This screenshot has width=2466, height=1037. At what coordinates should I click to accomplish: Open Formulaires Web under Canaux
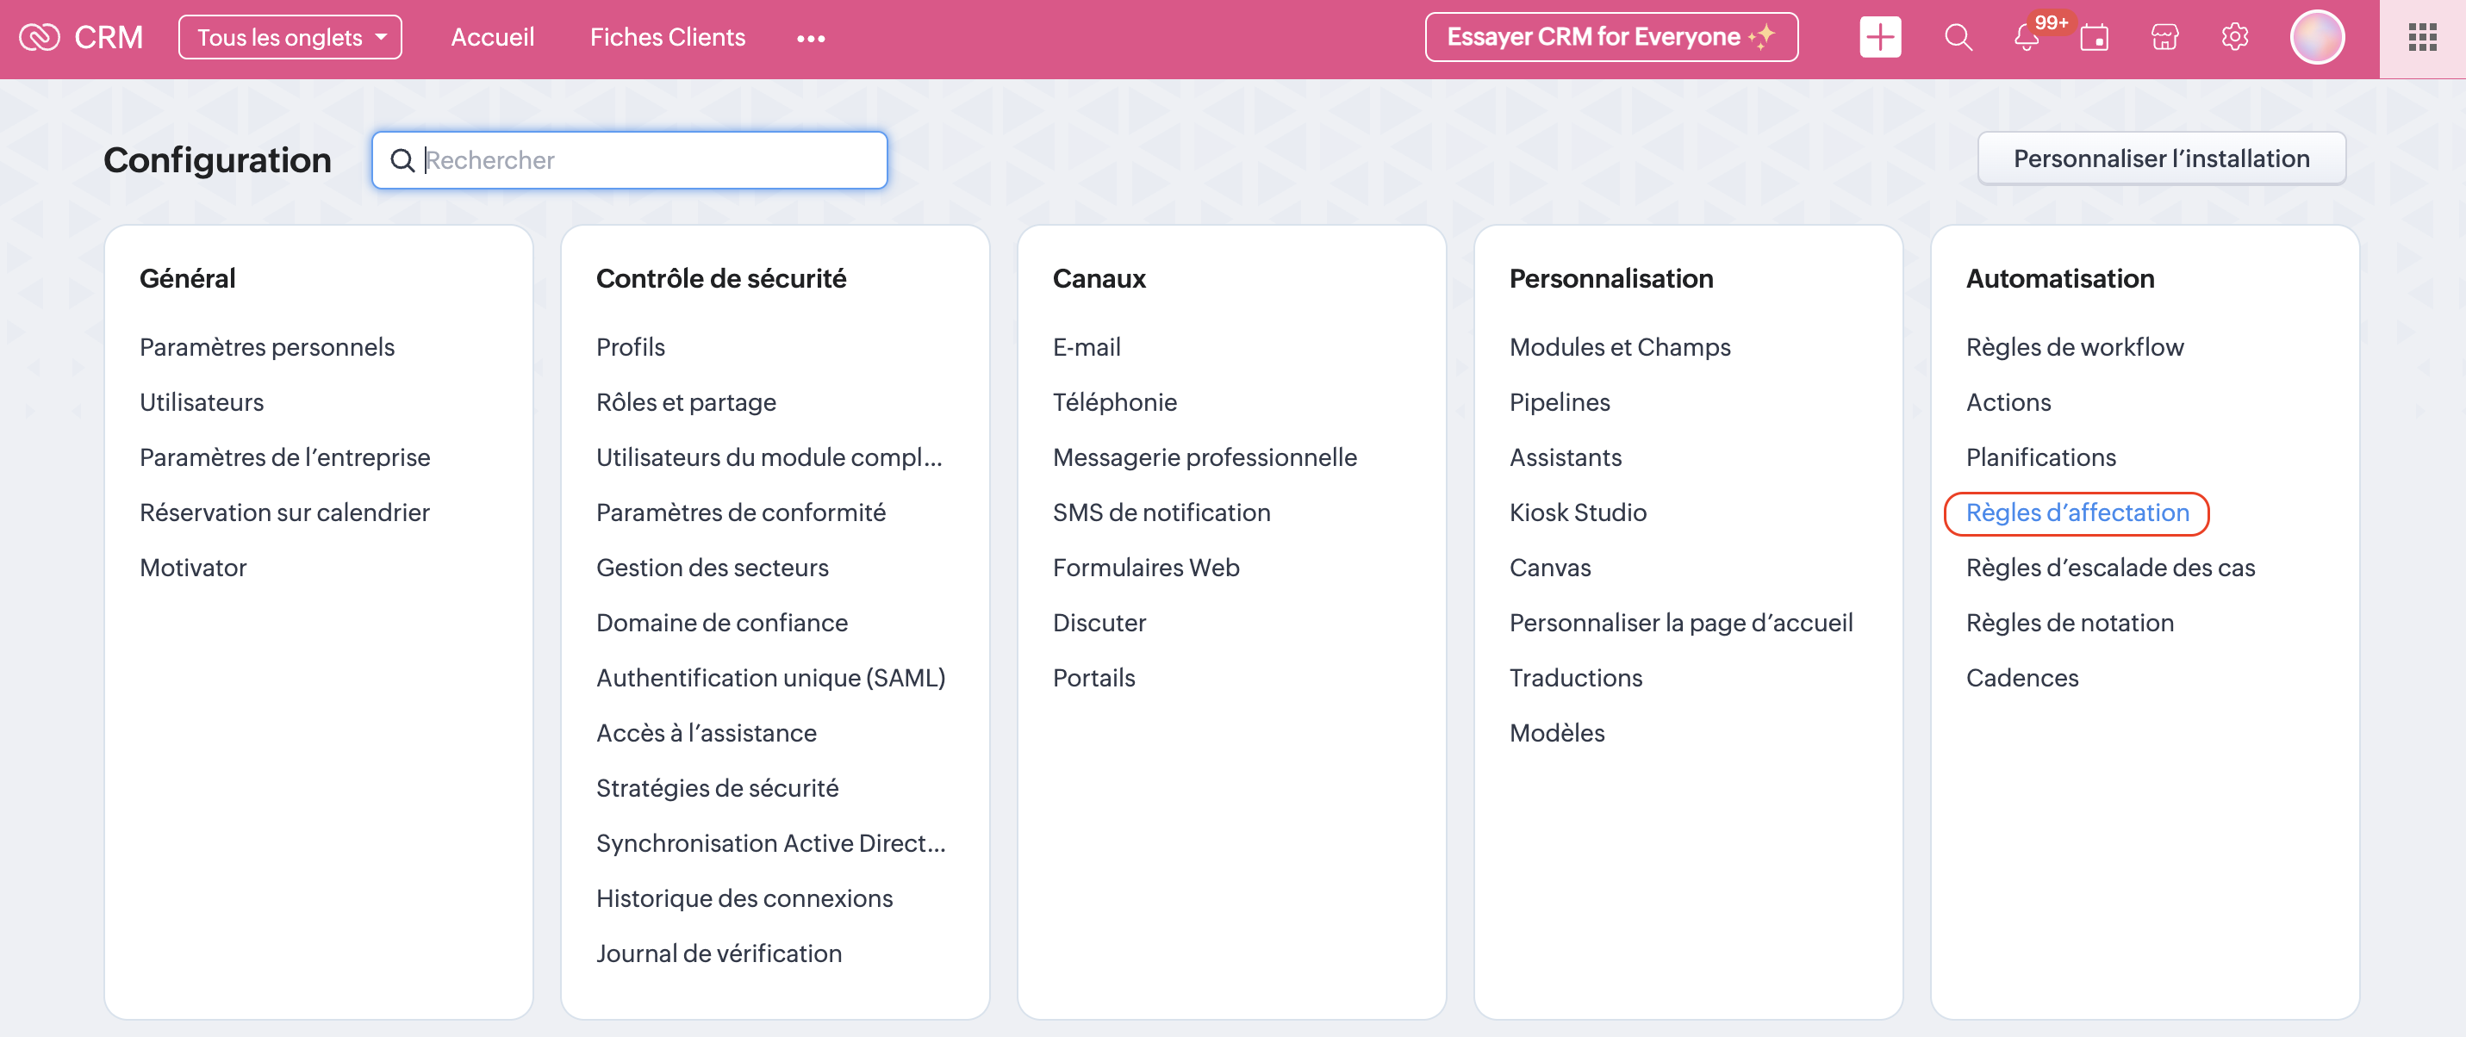1145,568
